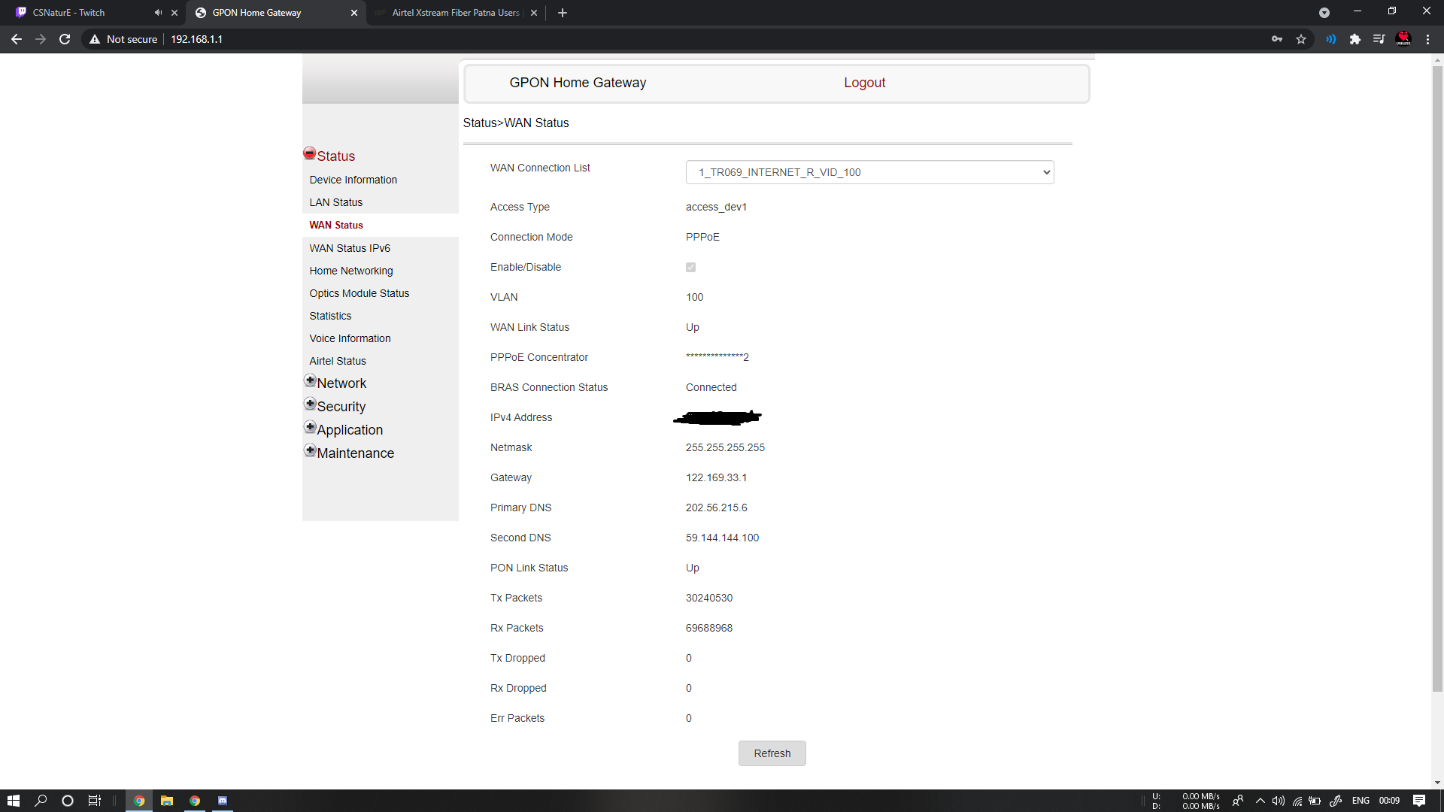Open Windows taskbar search

tap(41, 801)
